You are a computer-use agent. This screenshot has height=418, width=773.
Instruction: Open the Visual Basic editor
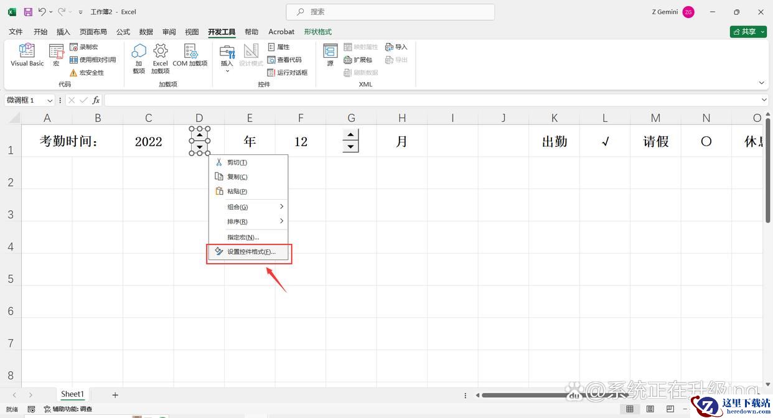pyautogui.click(x=27, y=55)
